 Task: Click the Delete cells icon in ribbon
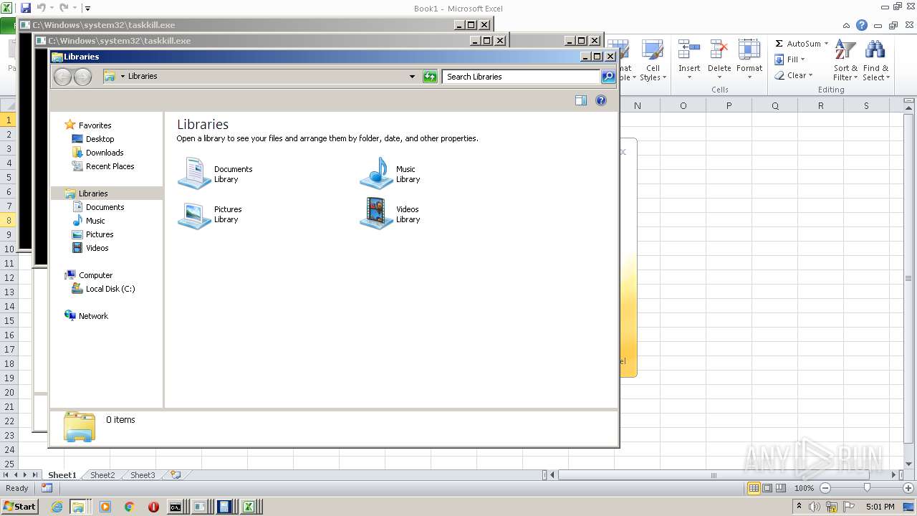[719, 50]
